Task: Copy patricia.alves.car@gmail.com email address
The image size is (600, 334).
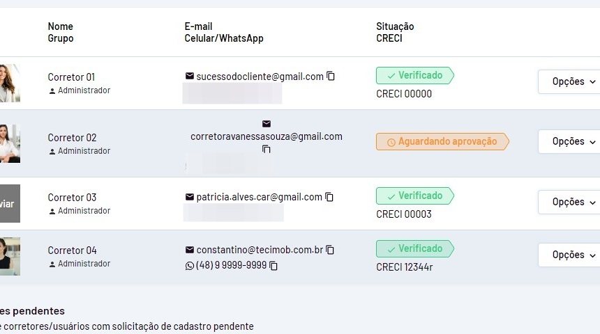Action: pyautogui.click(x=329, y=198)
